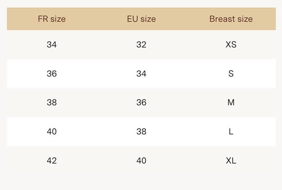This screenshot has height=190, width=282.
Task: Click the tan table header bar
Action: pyautogui.click(x=141, y=19)
